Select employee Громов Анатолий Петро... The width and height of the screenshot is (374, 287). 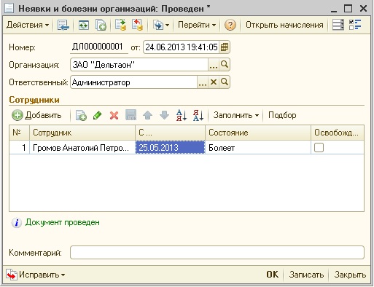click(x=82, y=148)
